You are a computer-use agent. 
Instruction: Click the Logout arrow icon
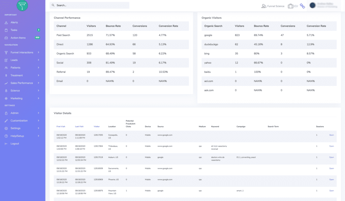(6, 144)
